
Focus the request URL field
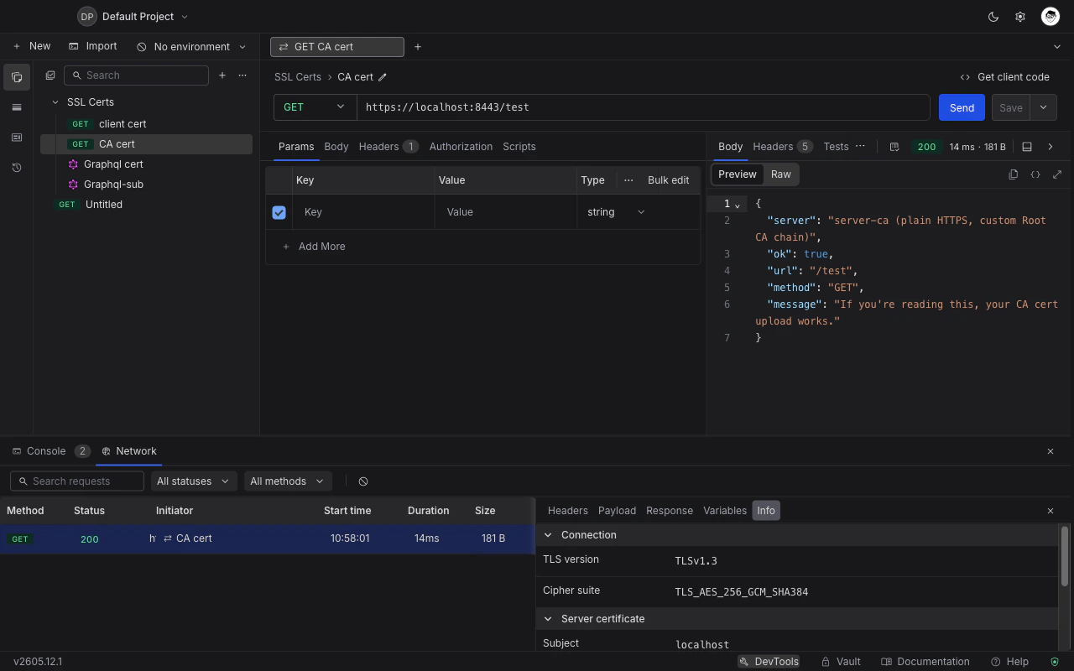click(x=644, y=107)
